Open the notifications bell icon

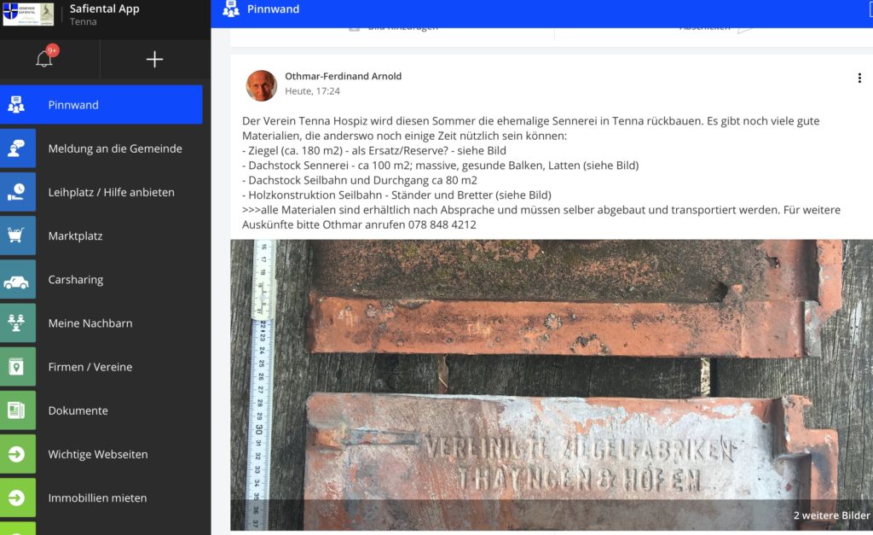pos(44,59)
